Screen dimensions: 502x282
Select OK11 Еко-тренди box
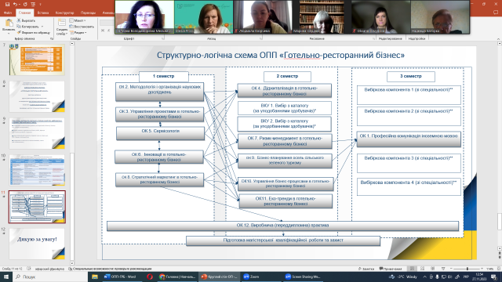286,201
